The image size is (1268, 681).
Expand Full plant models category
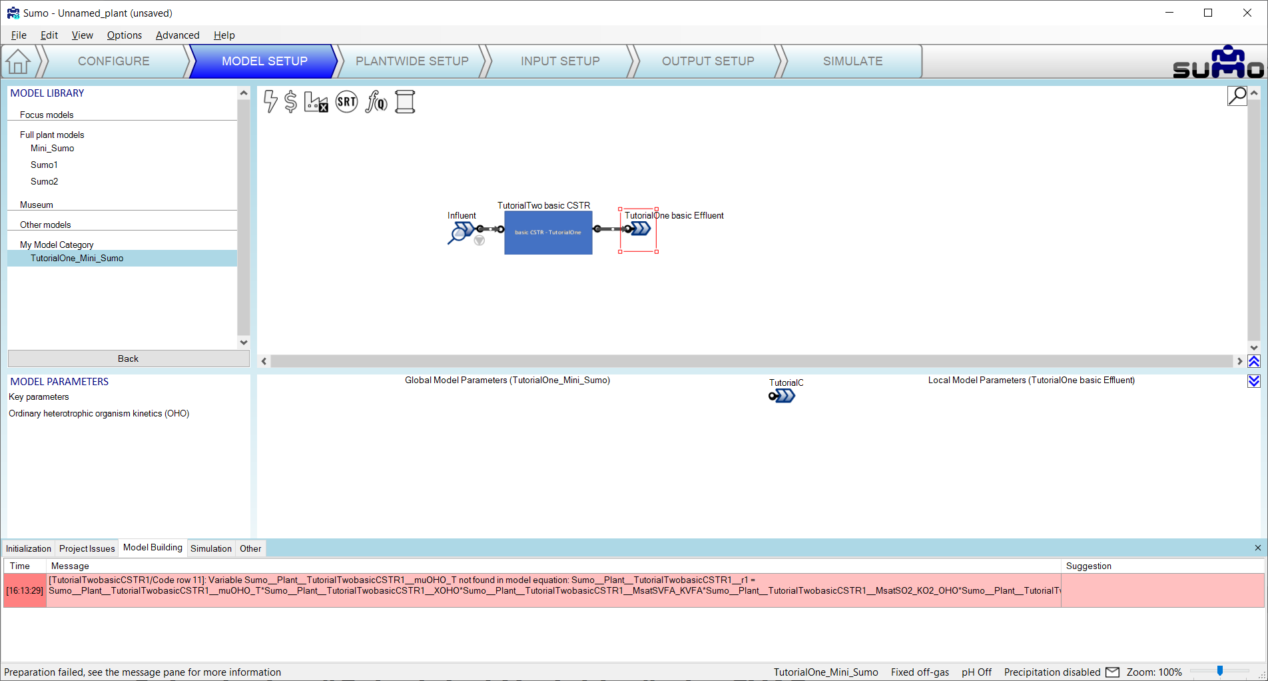coord(52,135)
